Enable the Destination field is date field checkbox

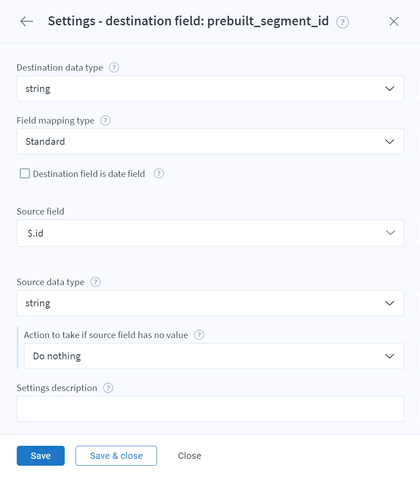pos(25,173)
